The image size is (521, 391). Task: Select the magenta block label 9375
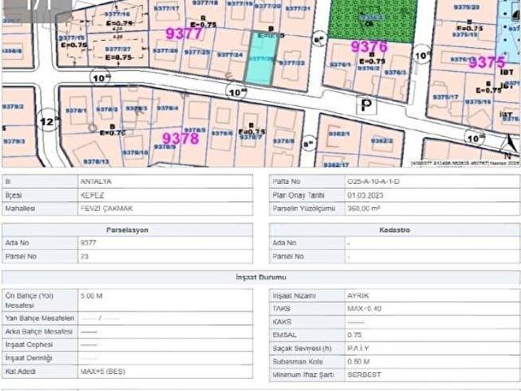pos(486,62)
